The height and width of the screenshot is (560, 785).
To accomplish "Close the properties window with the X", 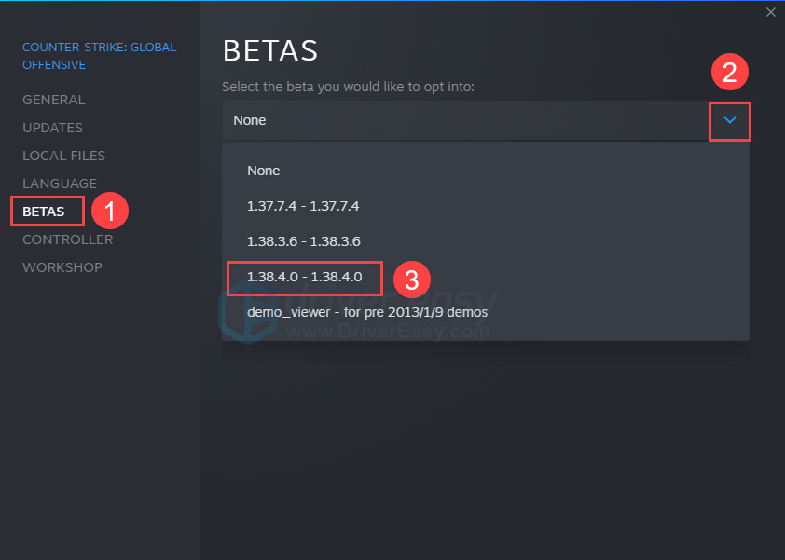I will (770, 12).
